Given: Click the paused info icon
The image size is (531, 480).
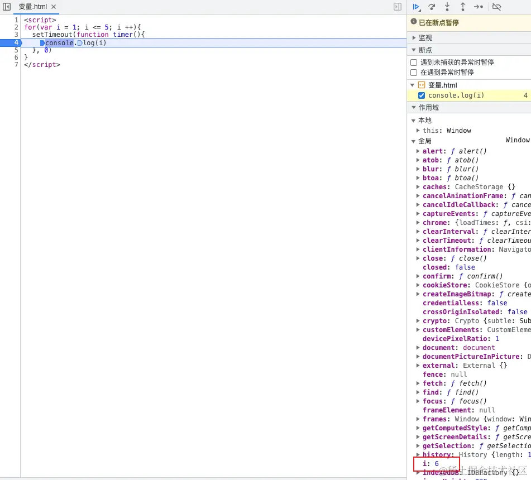Looking at the screenshot, I should pos(414,22).
